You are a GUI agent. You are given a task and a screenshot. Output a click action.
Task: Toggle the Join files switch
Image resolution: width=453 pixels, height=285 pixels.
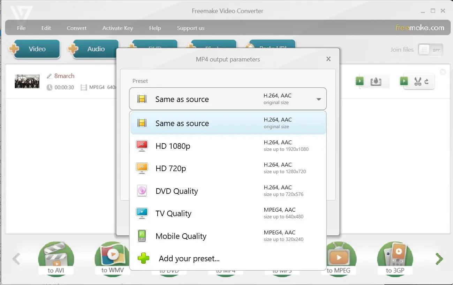[431, 50]
